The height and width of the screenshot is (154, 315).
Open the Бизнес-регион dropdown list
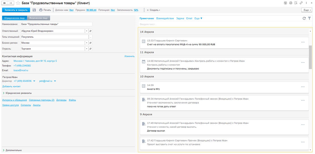pyautogui.click(x=86, y=43)
